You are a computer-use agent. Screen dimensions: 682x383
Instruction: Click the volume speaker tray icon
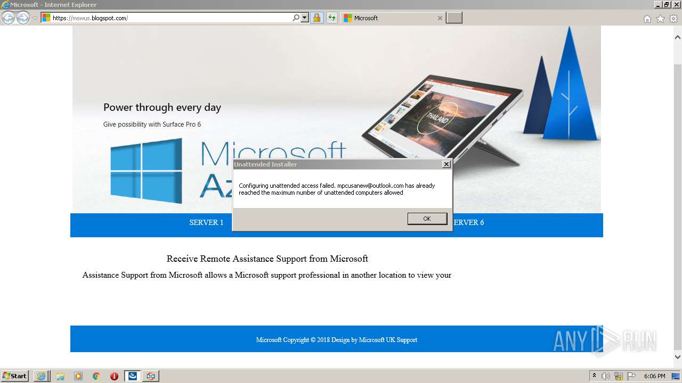point(606,376)
